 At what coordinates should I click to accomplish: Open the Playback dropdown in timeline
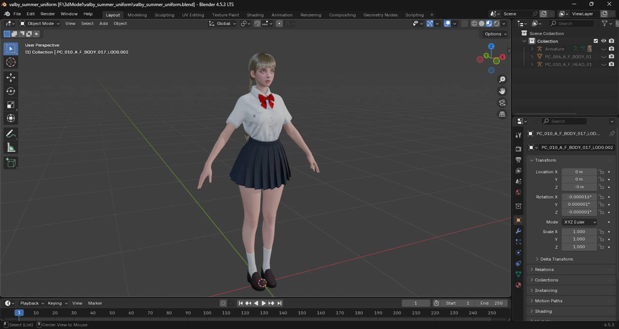(32, 303)
